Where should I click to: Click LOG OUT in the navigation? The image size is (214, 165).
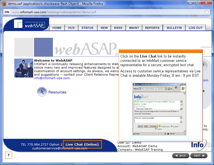point(196,28)
